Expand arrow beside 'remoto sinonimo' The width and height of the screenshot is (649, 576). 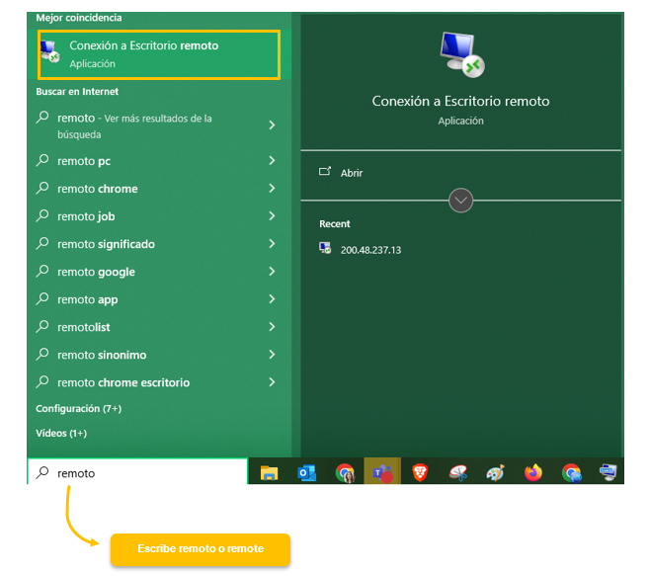pos(272,355)
